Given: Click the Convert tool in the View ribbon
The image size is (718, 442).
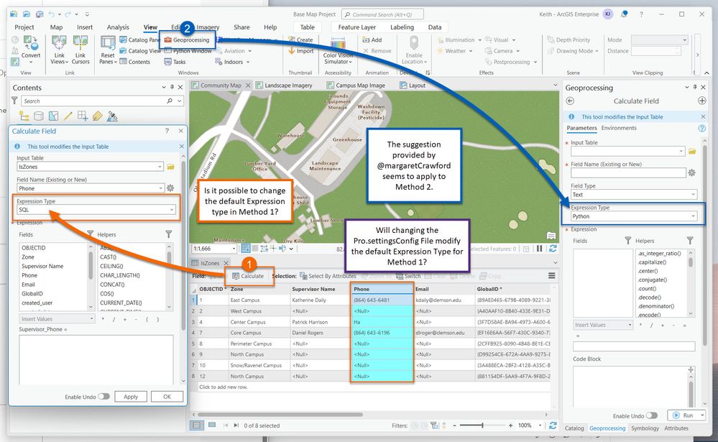Looking at the screenshot, I should coord(31,49).
